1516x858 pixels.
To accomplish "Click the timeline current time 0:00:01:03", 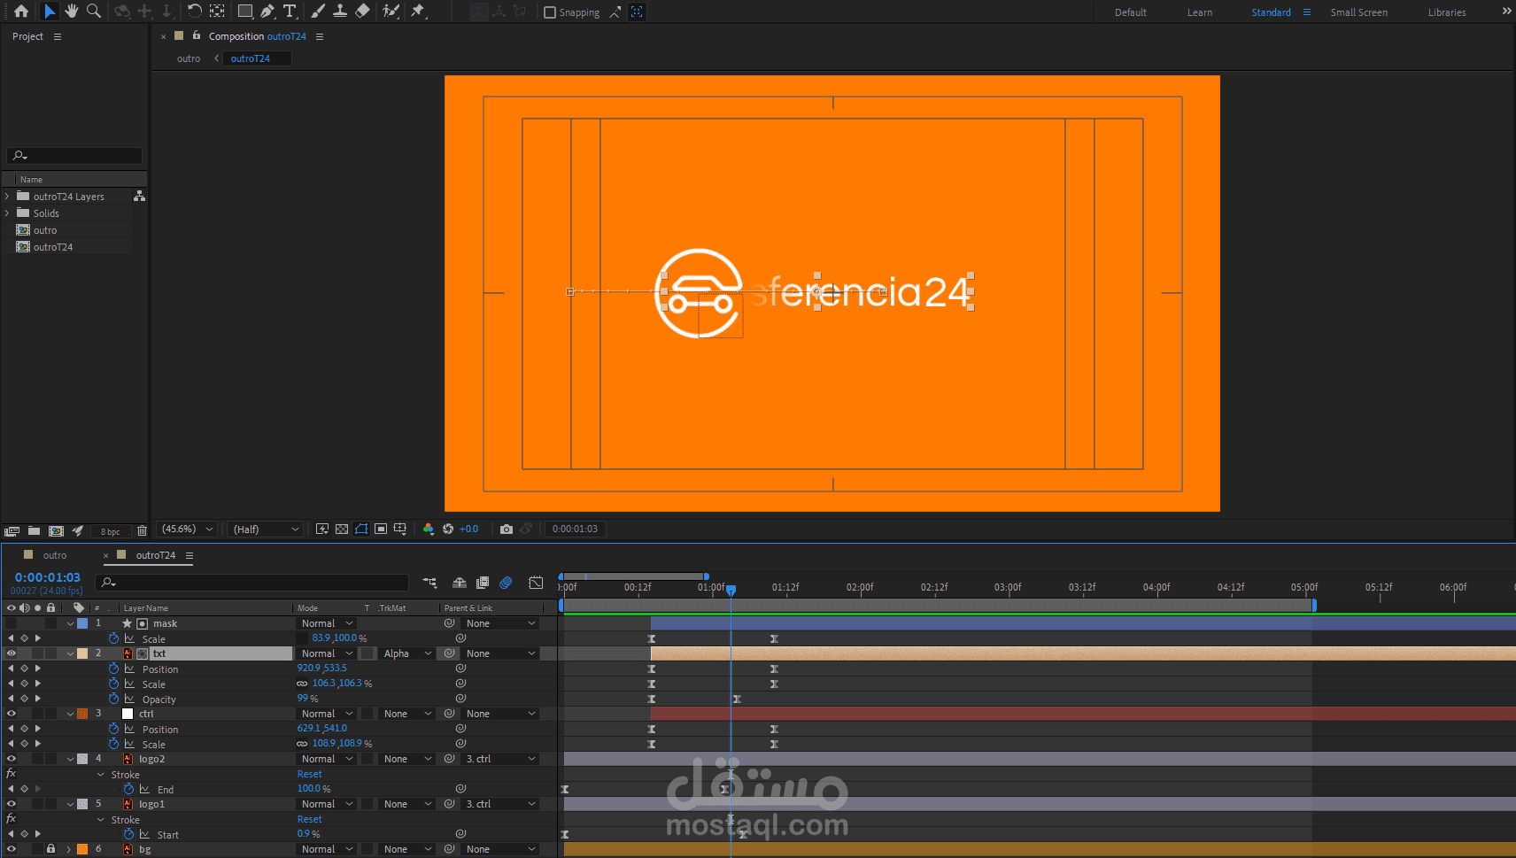I will [x=48, y=577].
